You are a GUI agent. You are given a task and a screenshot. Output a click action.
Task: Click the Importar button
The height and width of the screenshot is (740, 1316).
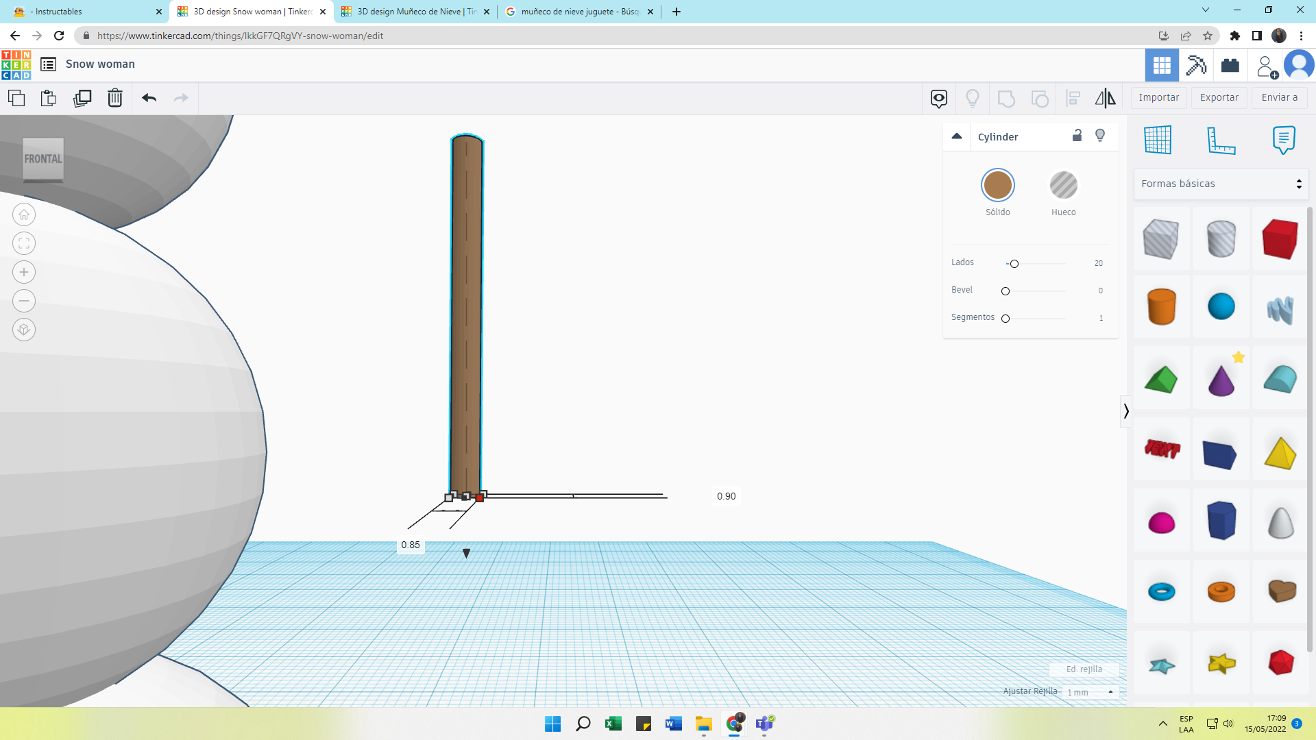click(x=1158, y=97)
